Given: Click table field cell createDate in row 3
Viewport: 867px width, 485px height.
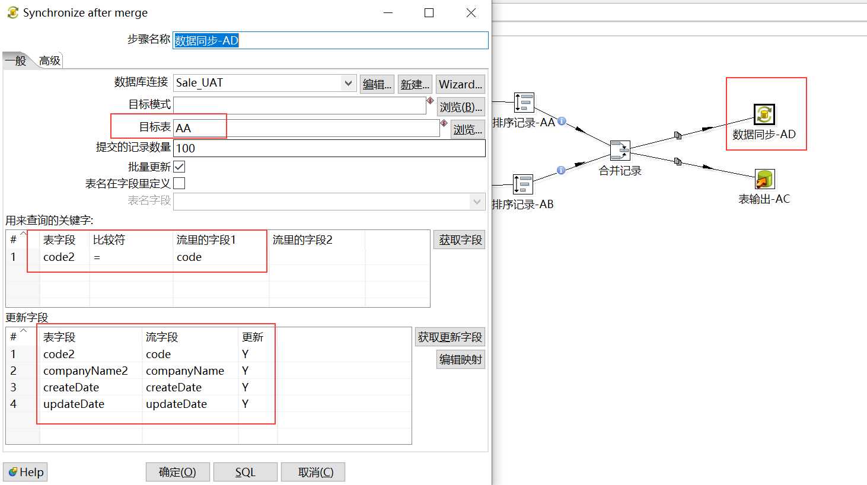Looking at the screenshot, I should click(91, 387).
